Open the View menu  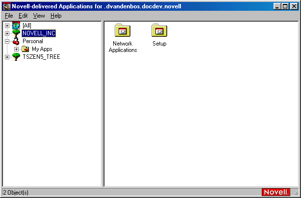tap(39, 16)
